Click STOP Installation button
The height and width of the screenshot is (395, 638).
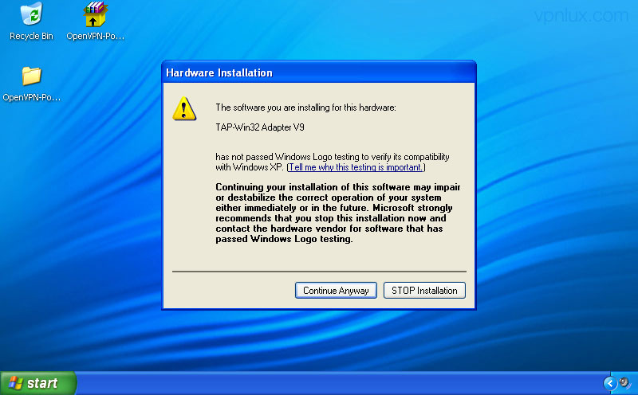424,291
